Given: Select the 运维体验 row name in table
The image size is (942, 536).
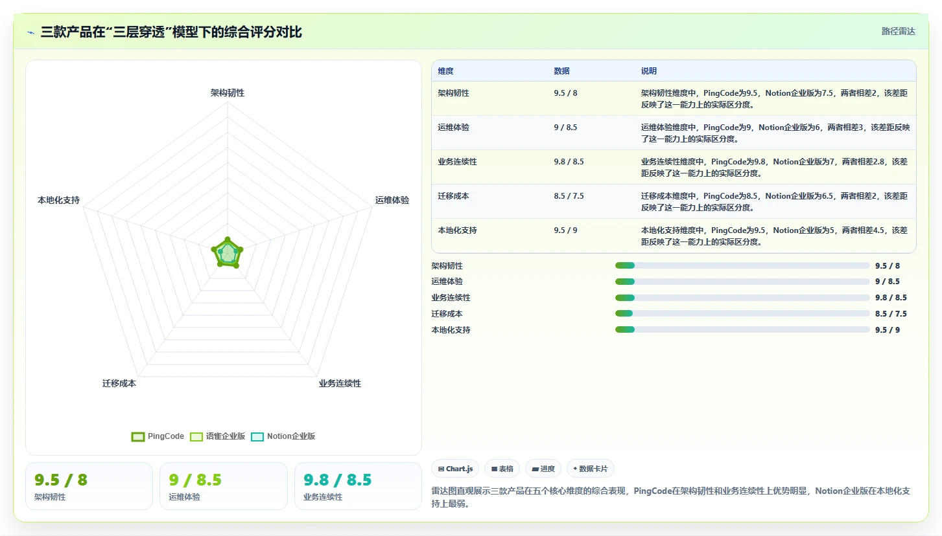Looking at the screenshot, I should [453, 128].
